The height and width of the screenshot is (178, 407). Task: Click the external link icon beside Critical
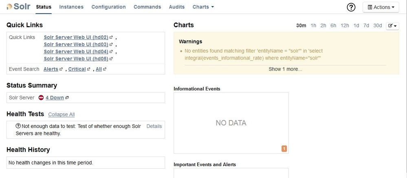pyautogui.click(x=88, y=69)
